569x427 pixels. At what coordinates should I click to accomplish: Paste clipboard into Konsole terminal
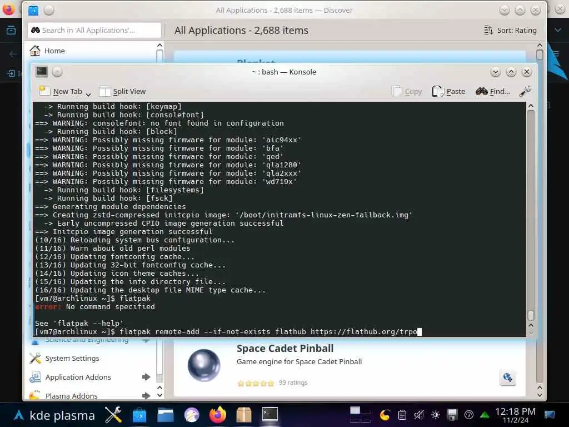point(448,92)
